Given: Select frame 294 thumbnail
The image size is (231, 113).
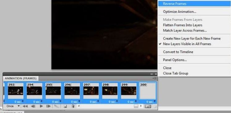Looking at the screenshot, I should coord(34,91).
